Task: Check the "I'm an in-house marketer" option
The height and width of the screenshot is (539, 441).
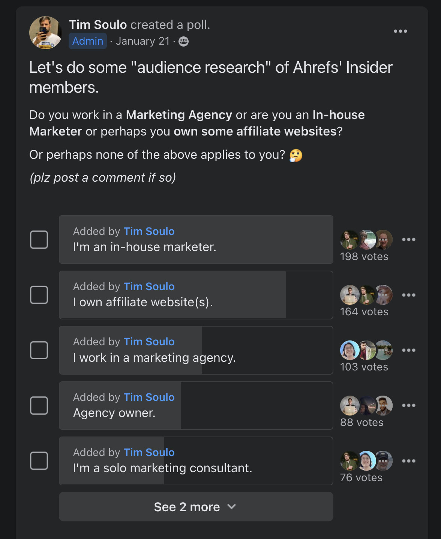Action: point(39,239)
